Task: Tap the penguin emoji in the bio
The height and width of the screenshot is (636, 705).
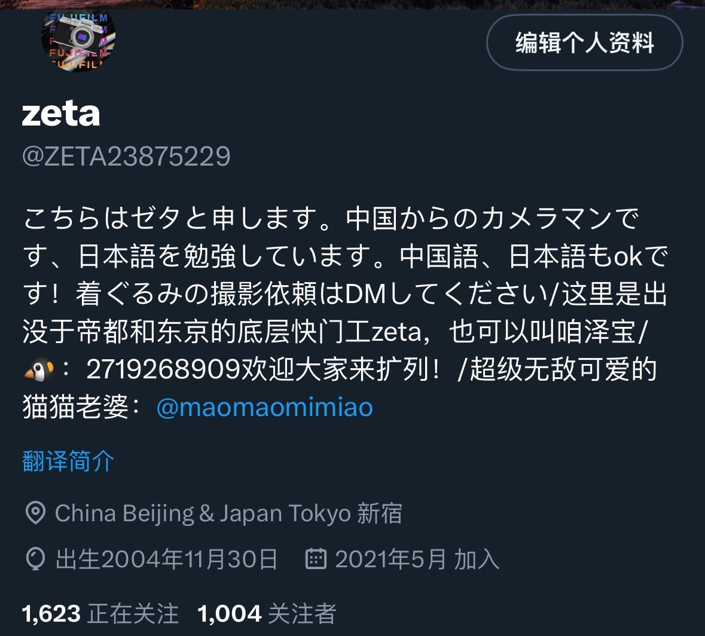Action: [39, 369]
